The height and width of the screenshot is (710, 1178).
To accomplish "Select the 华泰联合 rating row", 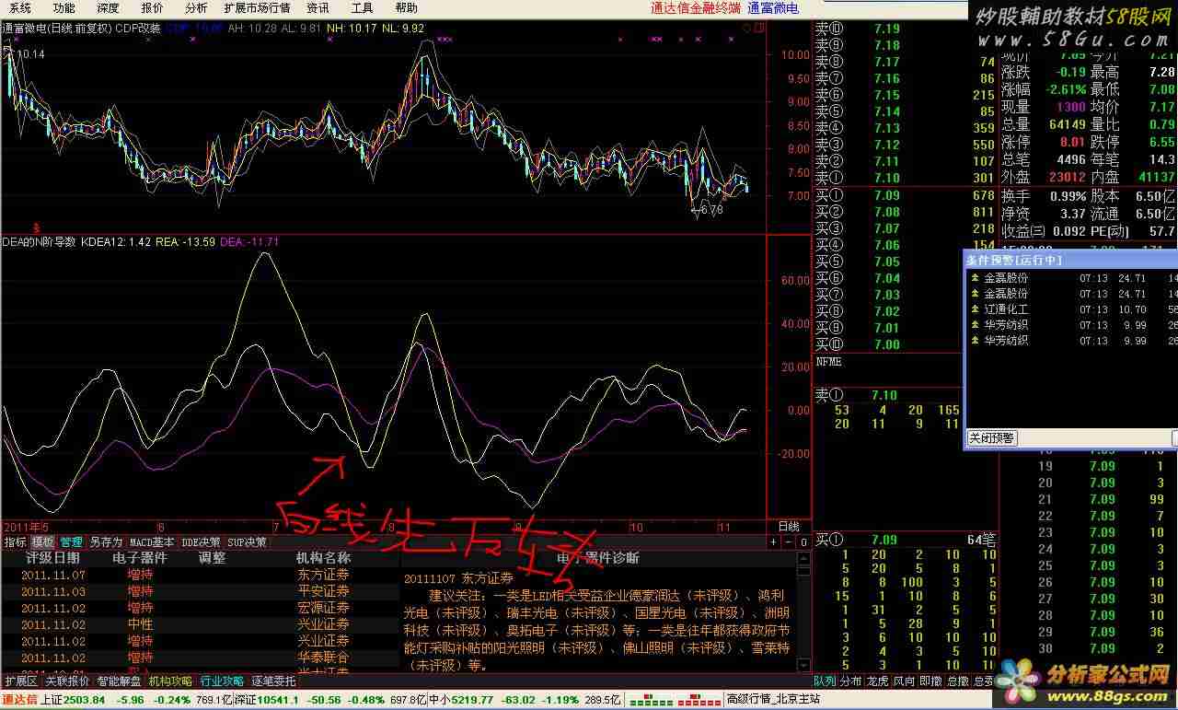I will coord(201,658).
